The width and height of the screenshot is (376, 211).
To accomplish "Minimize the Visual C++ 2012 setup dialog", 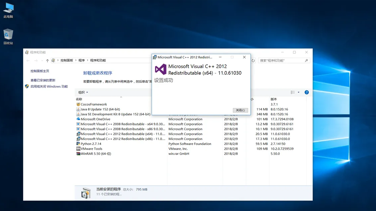I will [x=220, y=57].
